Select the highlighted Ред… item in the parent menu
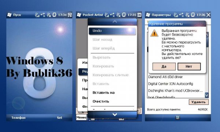 [x=83, y=71]
